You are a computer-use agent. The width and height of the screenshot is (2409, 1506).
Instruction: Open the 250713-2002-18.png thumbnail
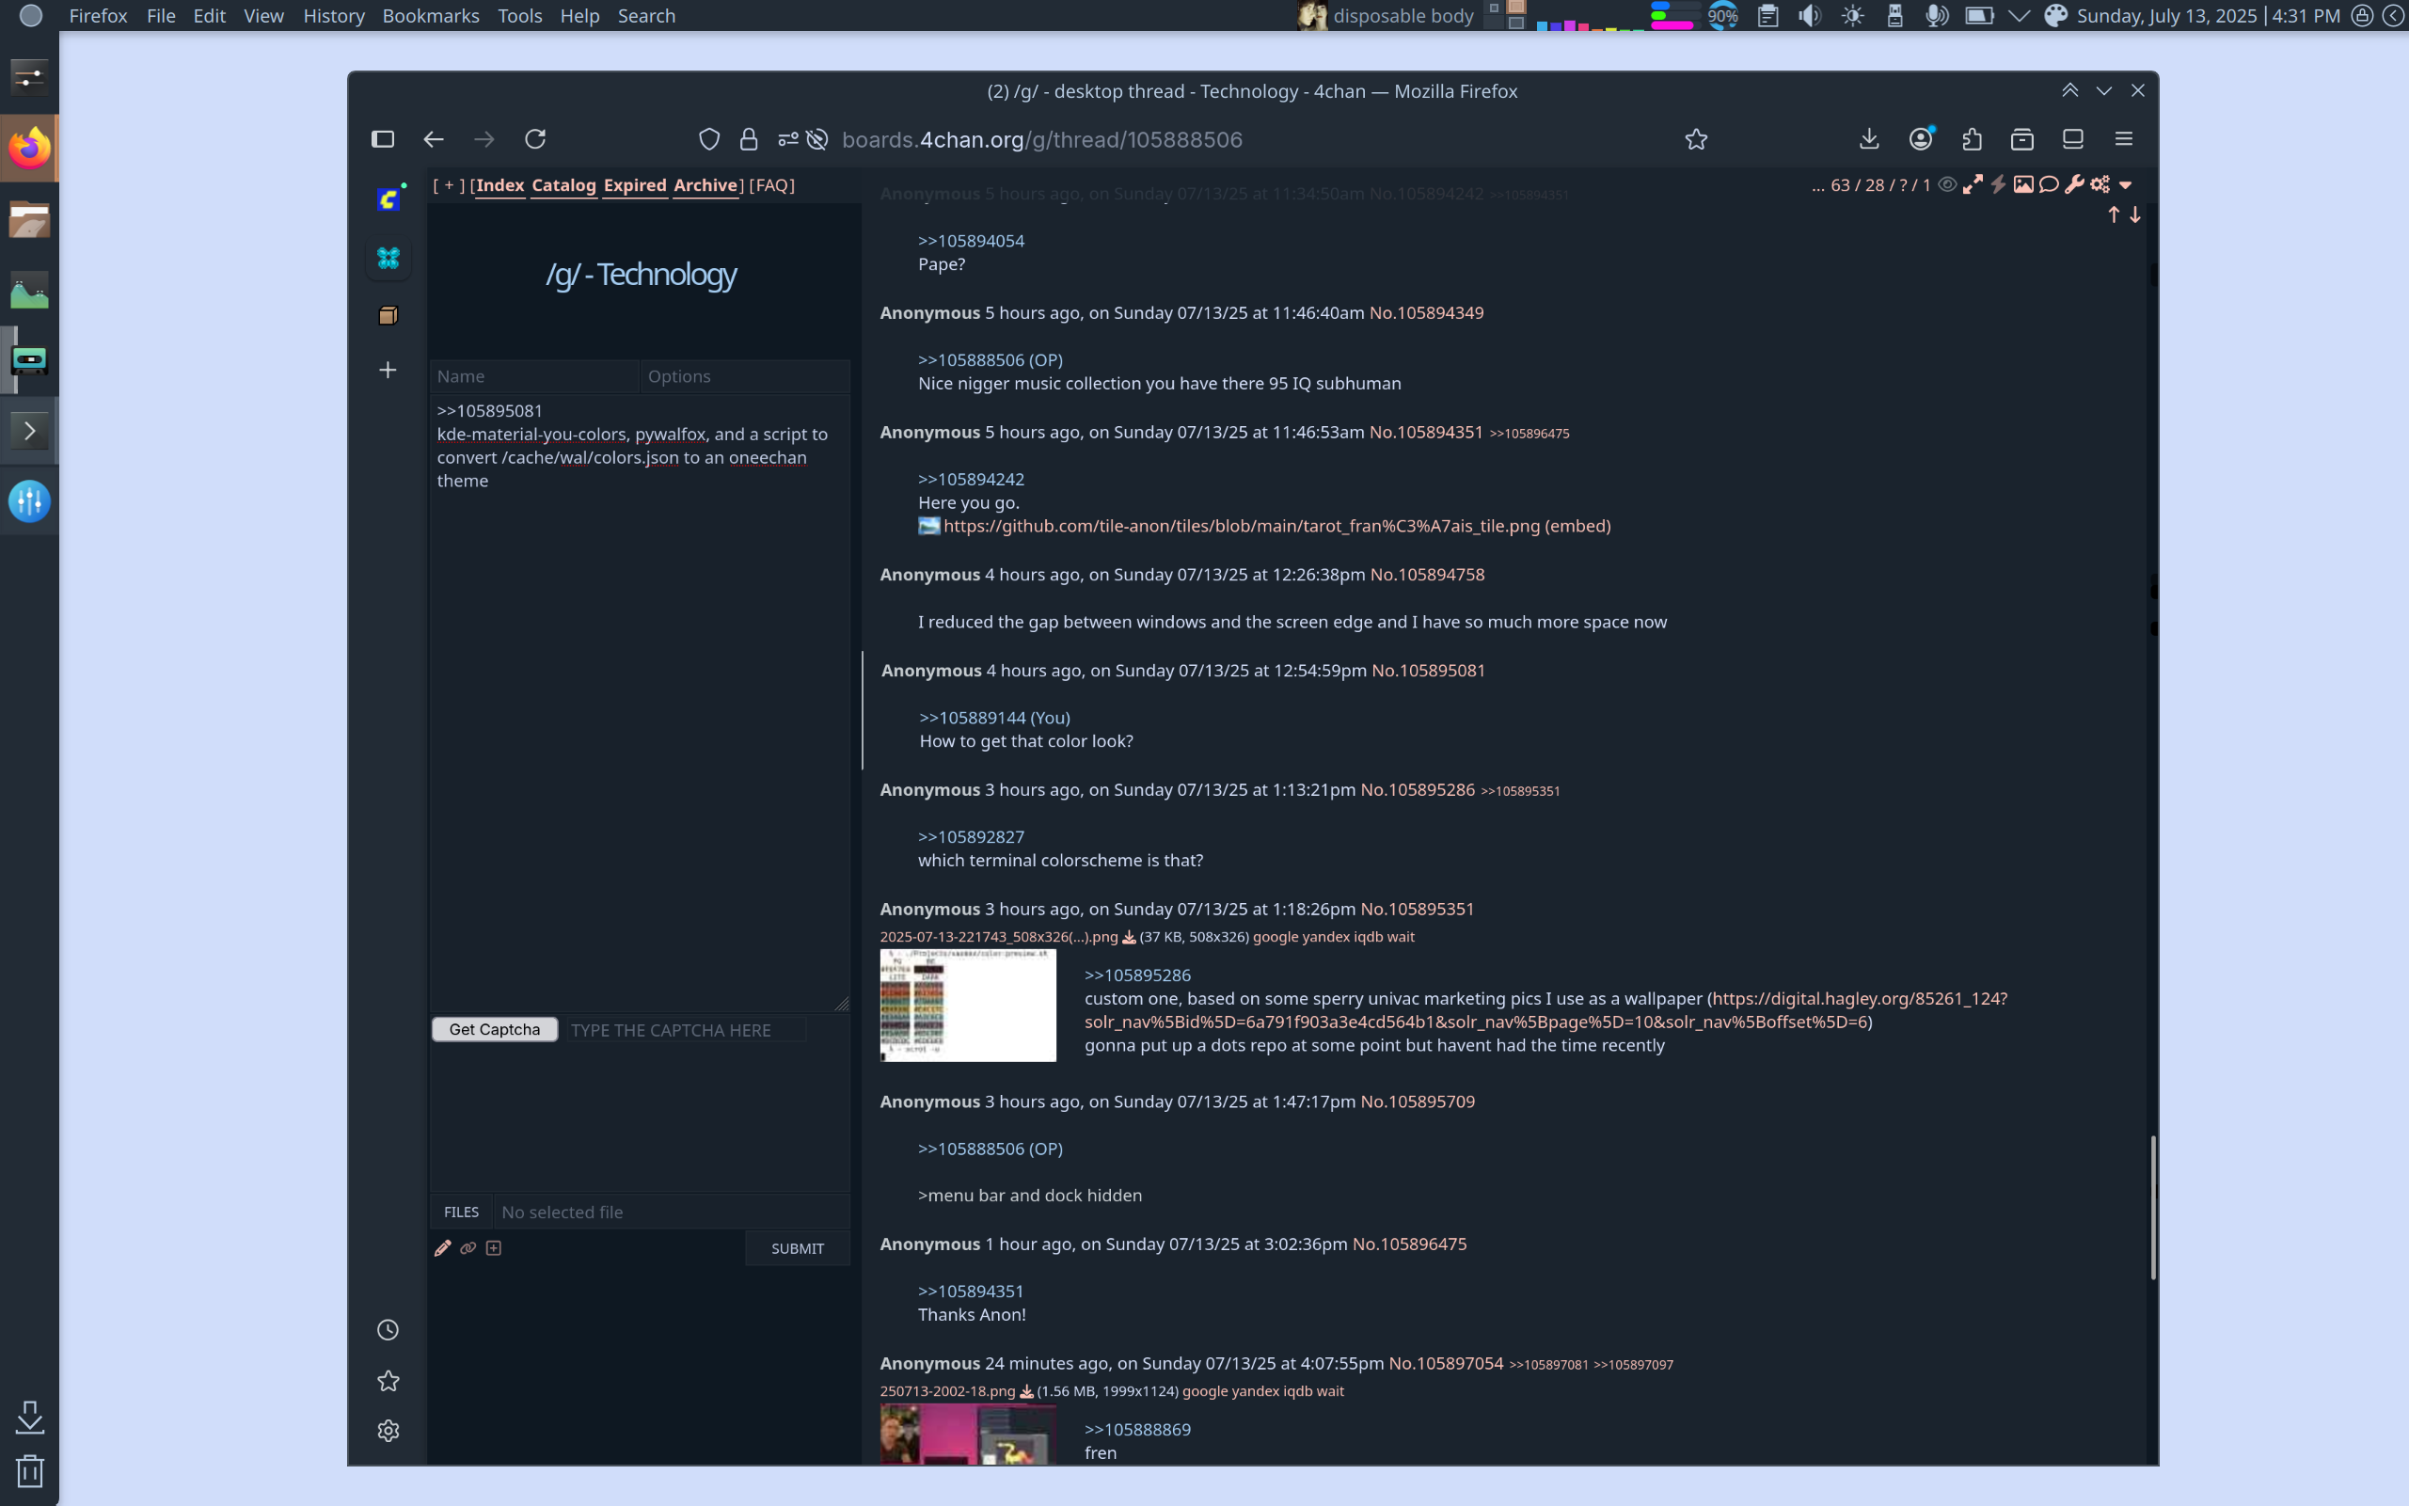(x=968, y=1434)
